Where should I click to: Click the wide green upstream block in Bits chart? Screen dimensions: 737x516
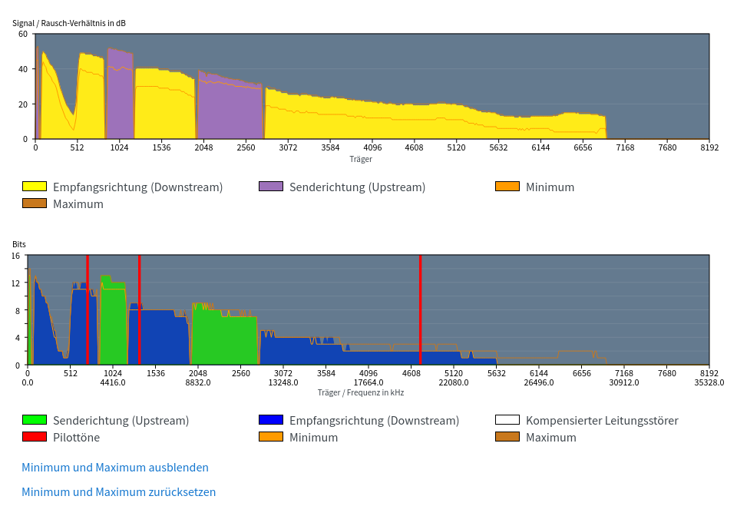click(224, 338)
